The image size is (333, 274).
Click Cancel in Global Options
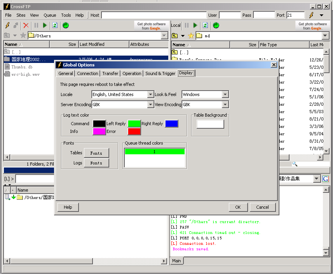pos(263,207)
